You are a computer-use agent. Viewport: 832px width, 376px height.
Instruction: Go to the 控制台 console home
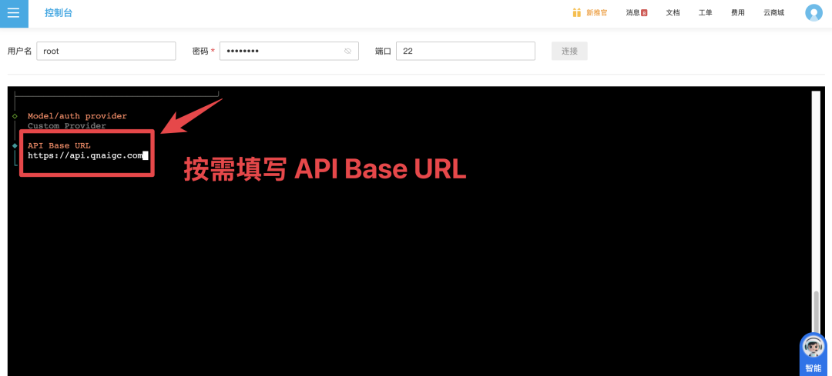click(59, 13)
